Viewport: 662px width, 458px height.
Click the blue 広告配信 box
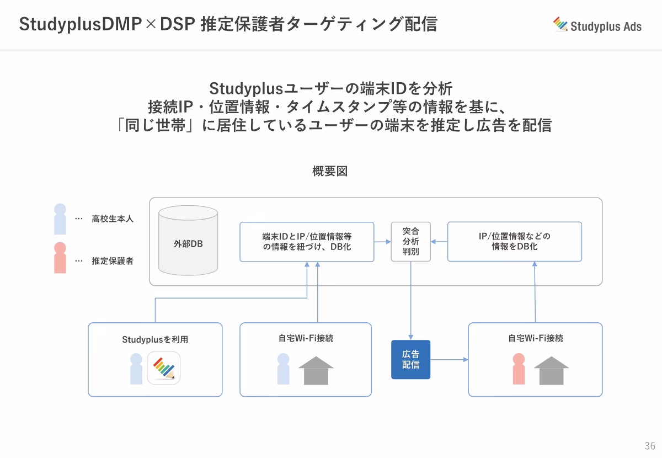point(410,360)
